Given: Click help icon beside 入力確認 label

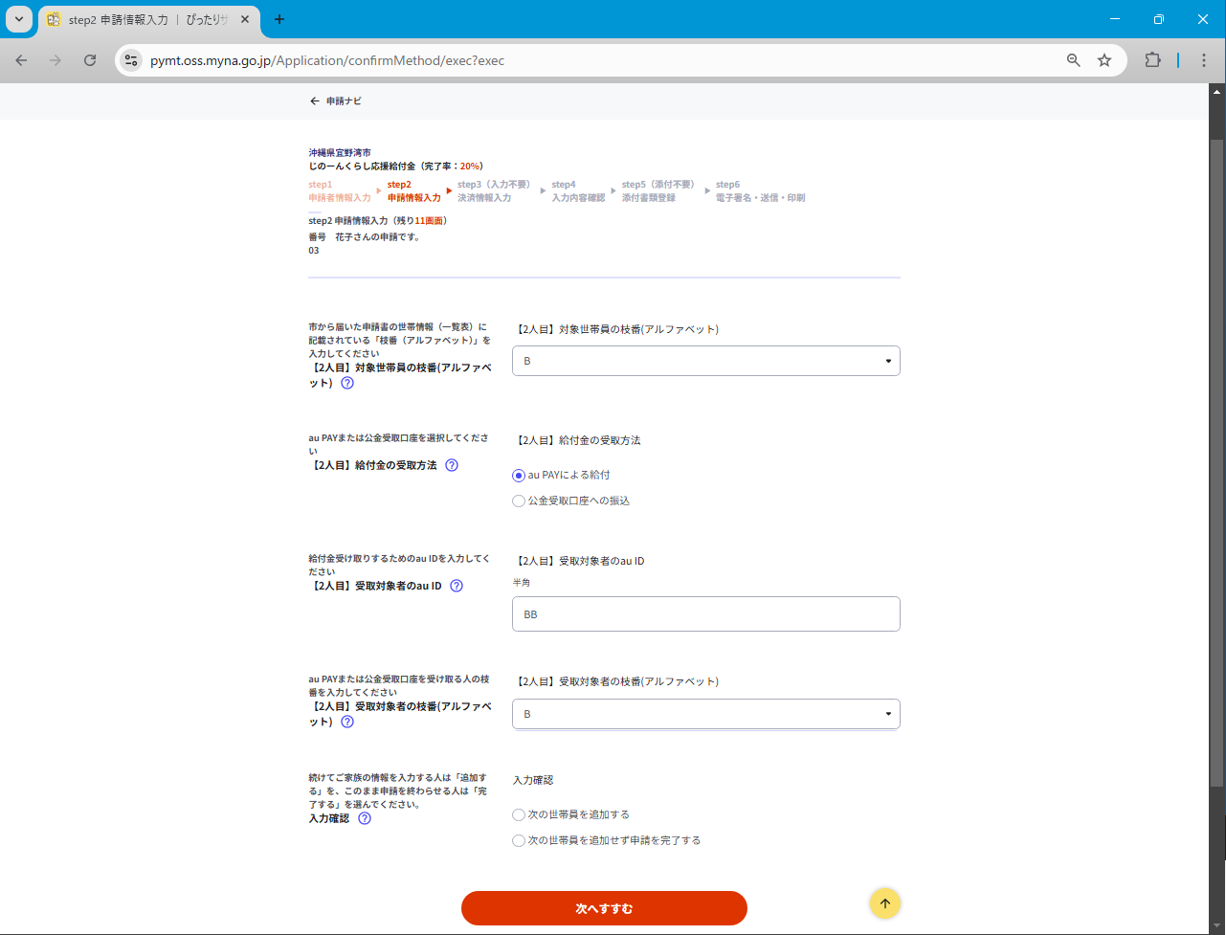Looking at the screenshot, I should tap(365, 818).
